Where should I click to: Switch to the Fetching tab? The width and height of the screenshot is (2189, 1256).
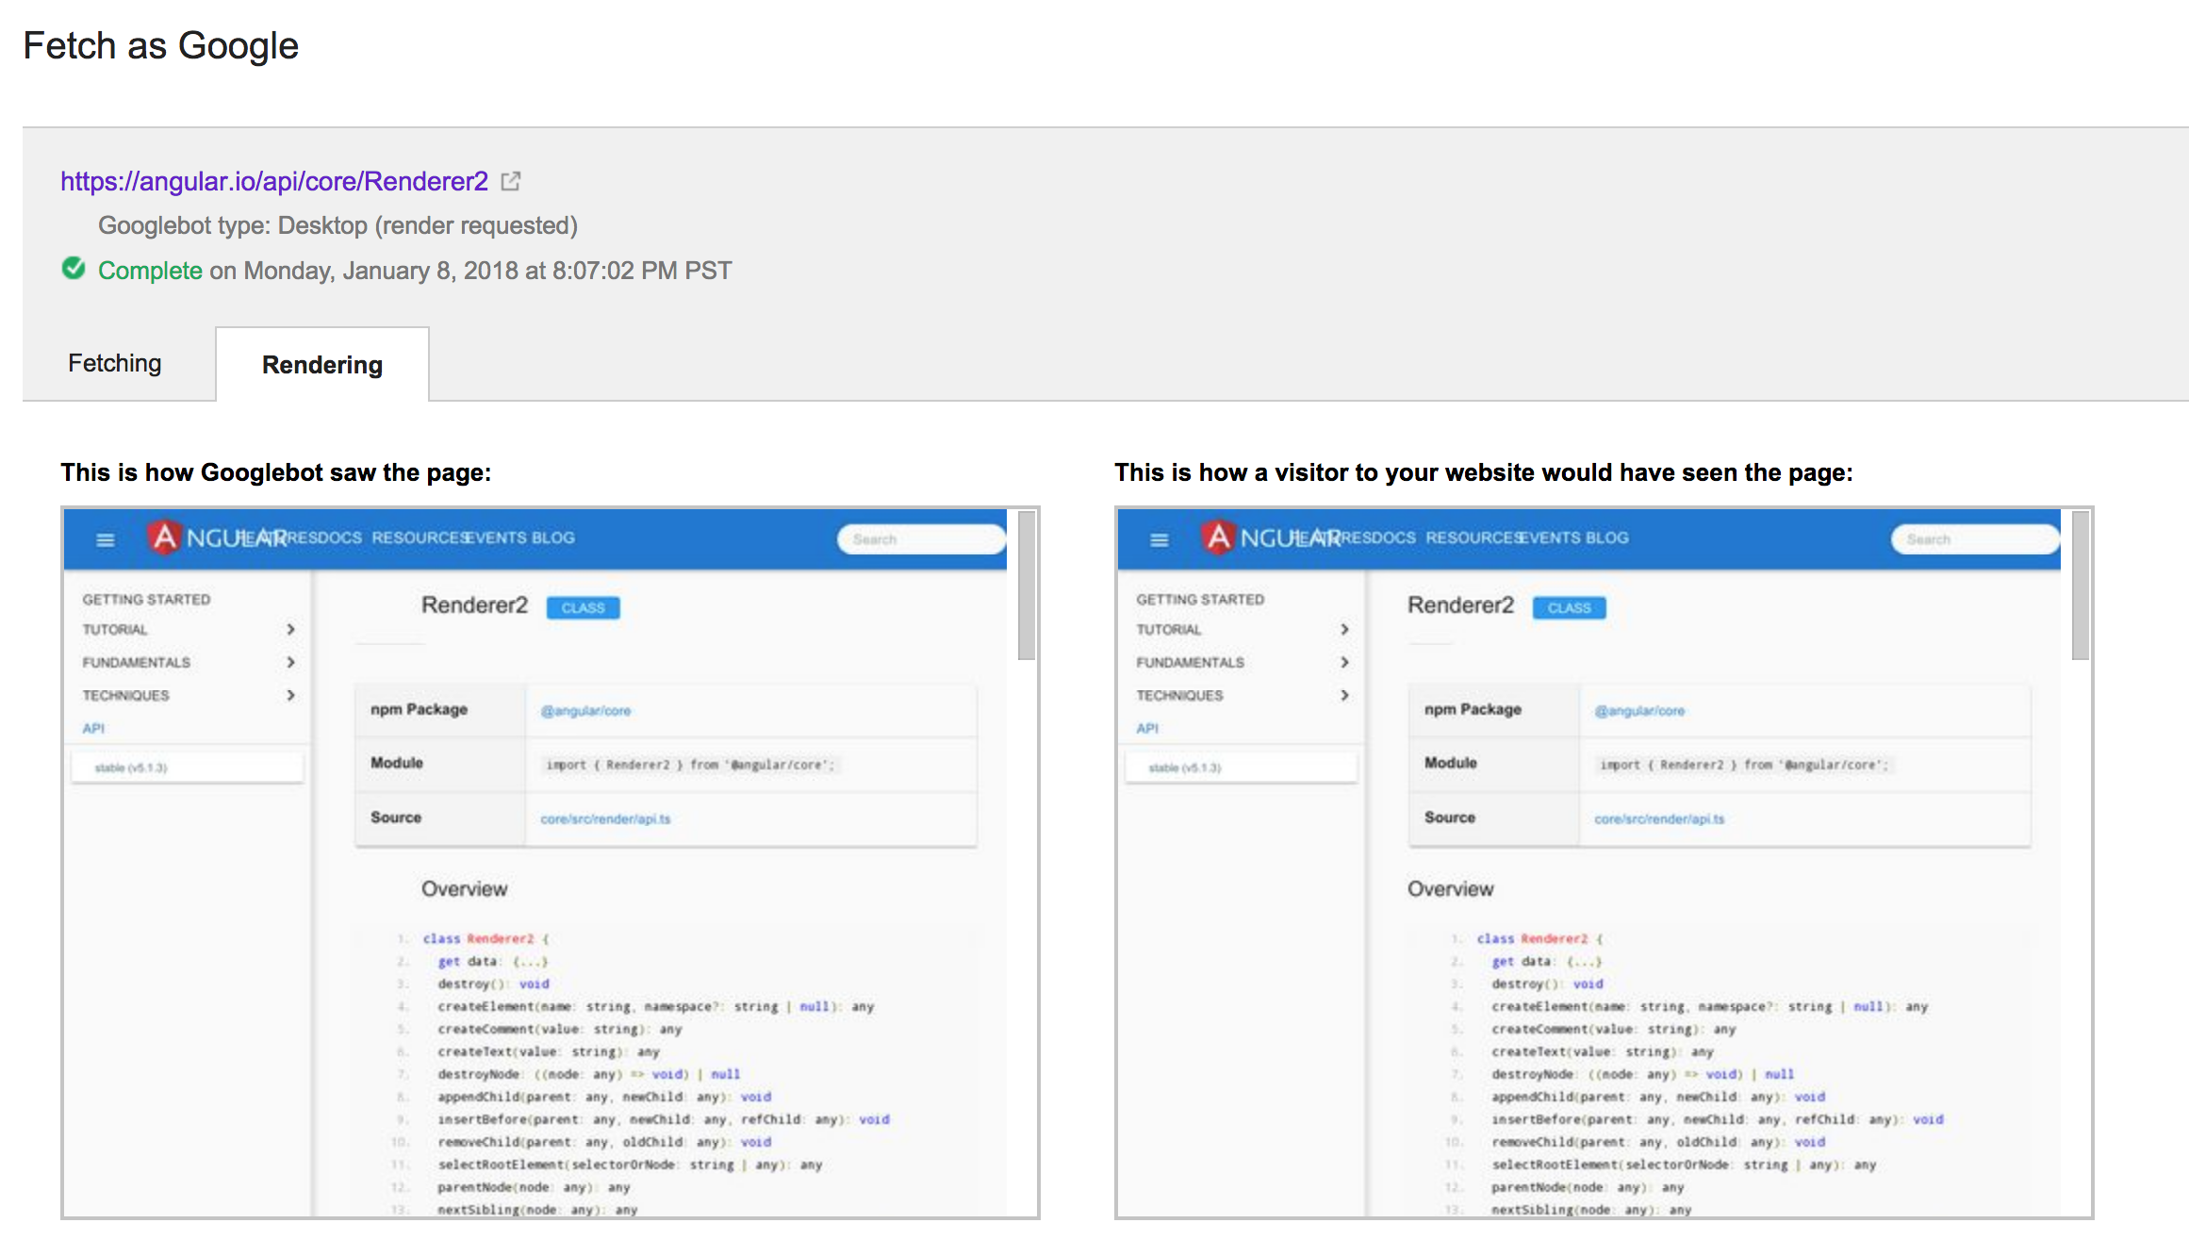(x=114, y=363)
